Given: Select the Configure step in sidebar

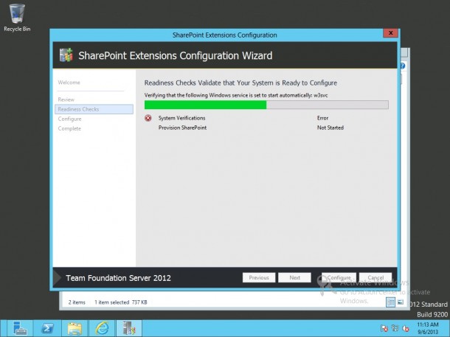Looking at the screenshot, I should [x=70, y=119].
